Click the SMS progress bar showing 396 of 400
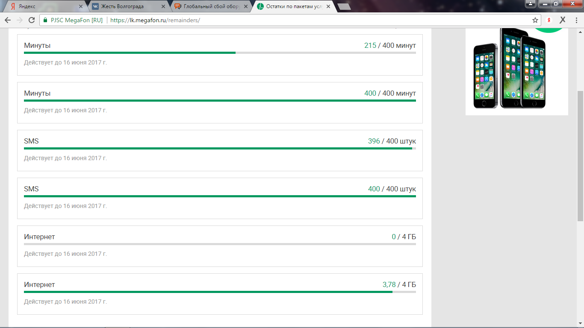Image resolution: width=584 pixels, height=328 pixels. point(220,149)
